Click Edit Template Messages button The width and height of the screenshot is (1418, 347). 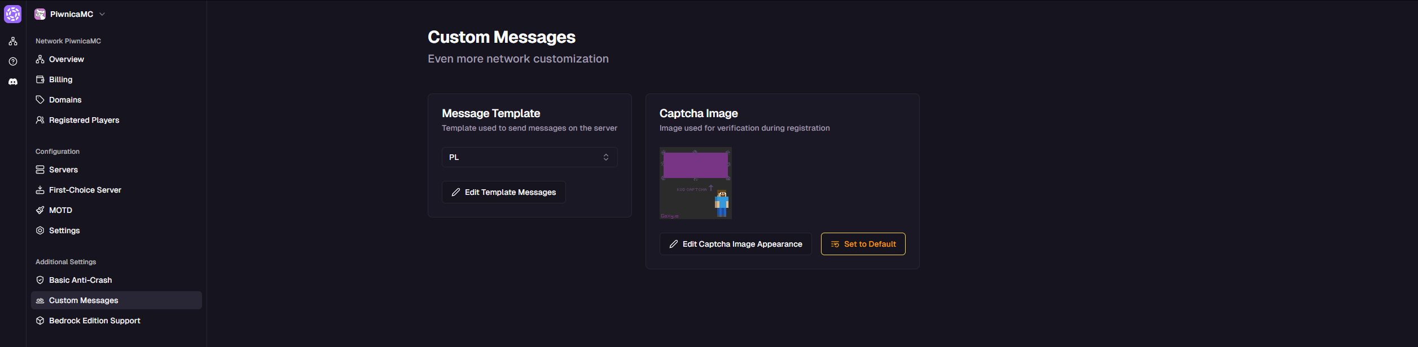pos(503,192)
